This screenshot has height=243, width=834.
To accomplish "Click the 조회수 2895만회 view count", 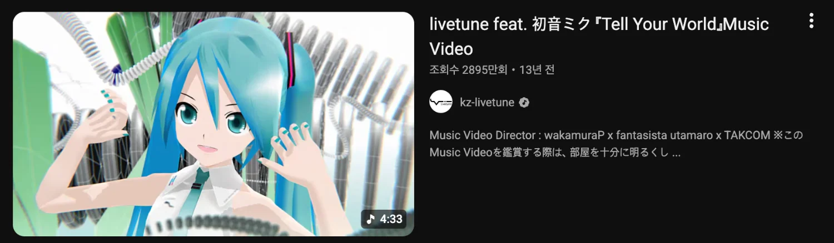I will 469,70.
